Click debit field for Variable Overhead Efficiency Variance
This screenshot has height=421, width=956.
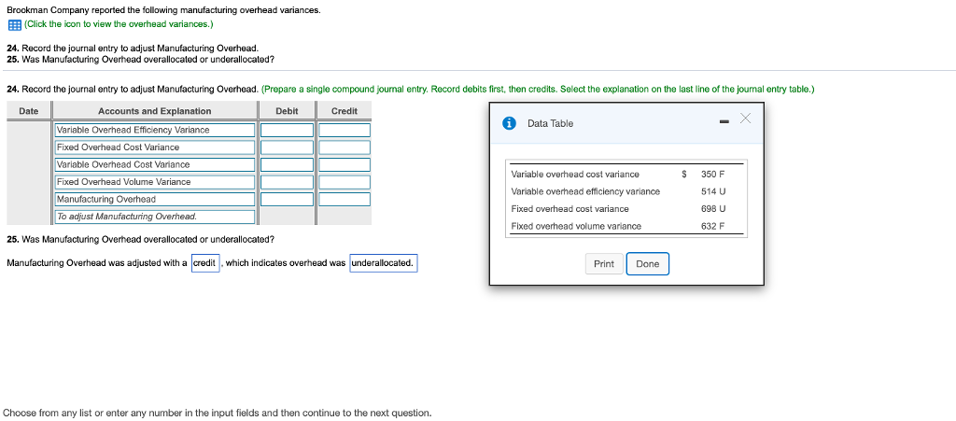click(288, 131)
